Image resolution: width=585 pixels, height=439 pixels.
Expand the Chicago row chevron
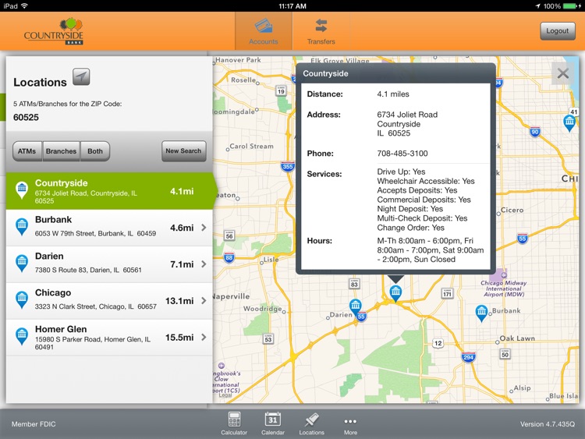coord(204,301)
